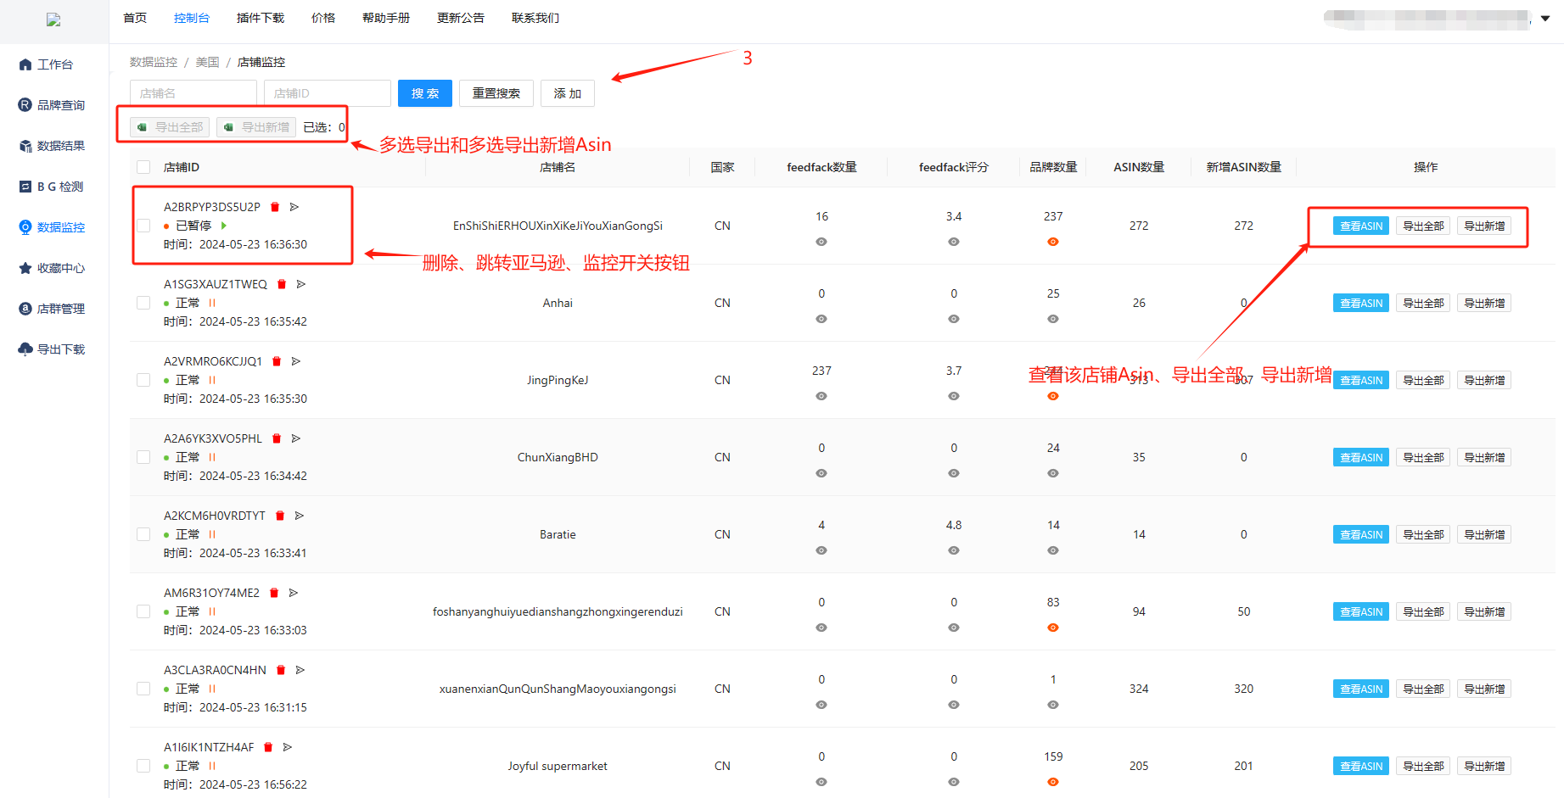The height and width of the screenshot is (798, 1564).
Task: Click the trash icon next to A2KCM6H0VRDTYT
Action: coord(280,516)
